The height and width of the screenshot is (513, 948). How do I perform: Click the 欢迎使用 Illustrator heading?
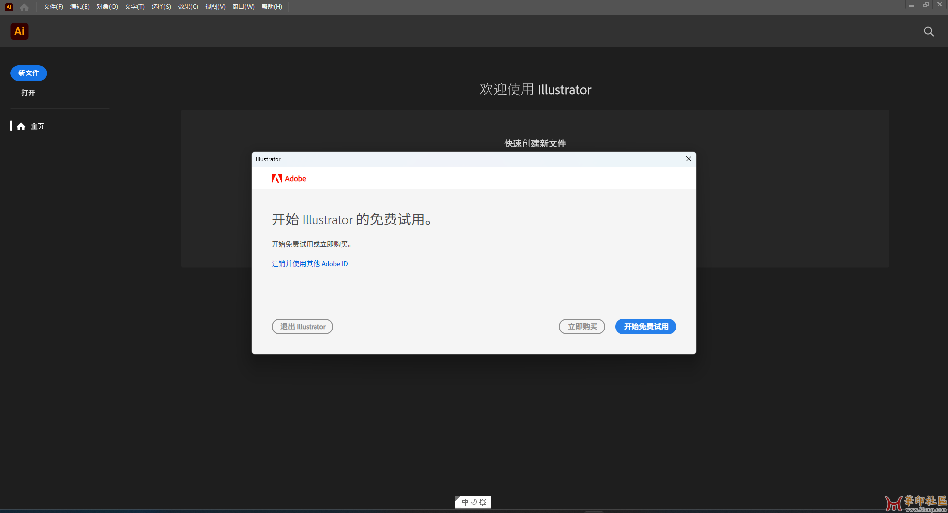[535, 90]
